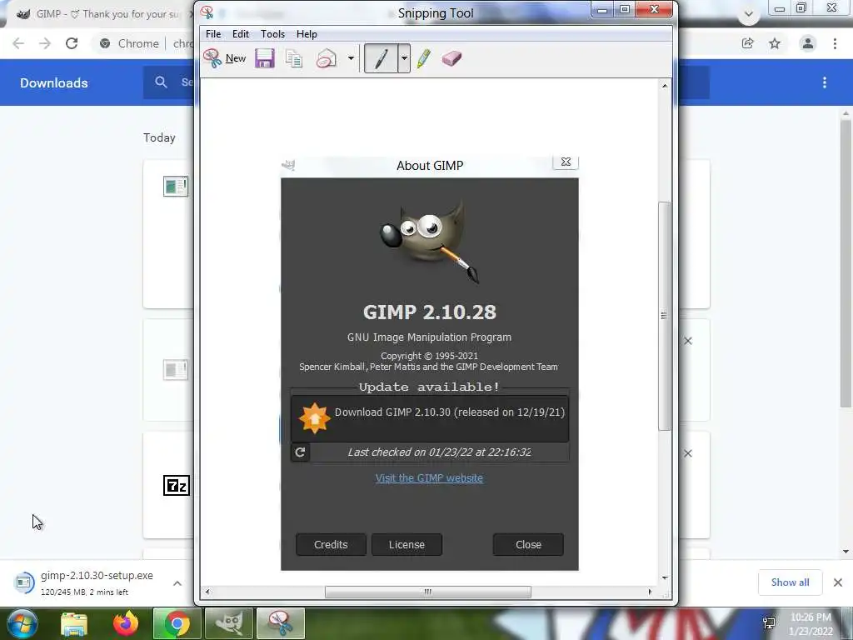Screen dimensions: 853x640
Task: Click Show all downloads button
Action: pos(790,582)
